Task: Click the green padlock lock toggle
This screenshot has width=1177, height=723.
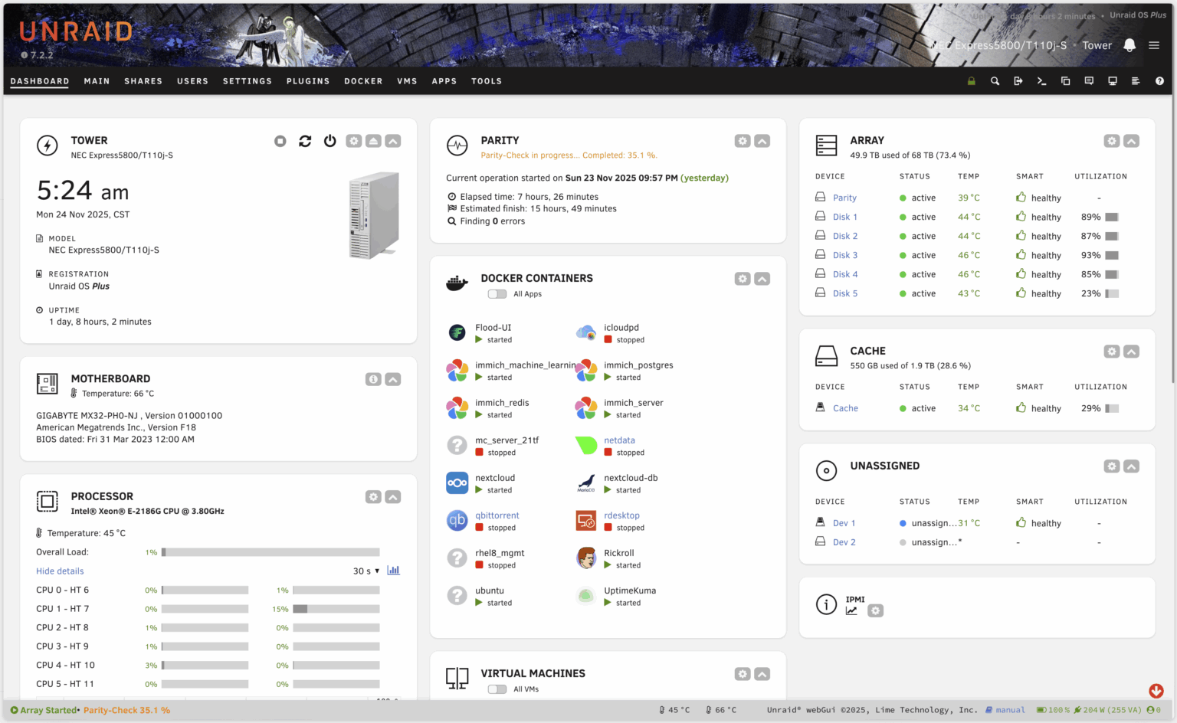Action: click(x=971, y=80)
